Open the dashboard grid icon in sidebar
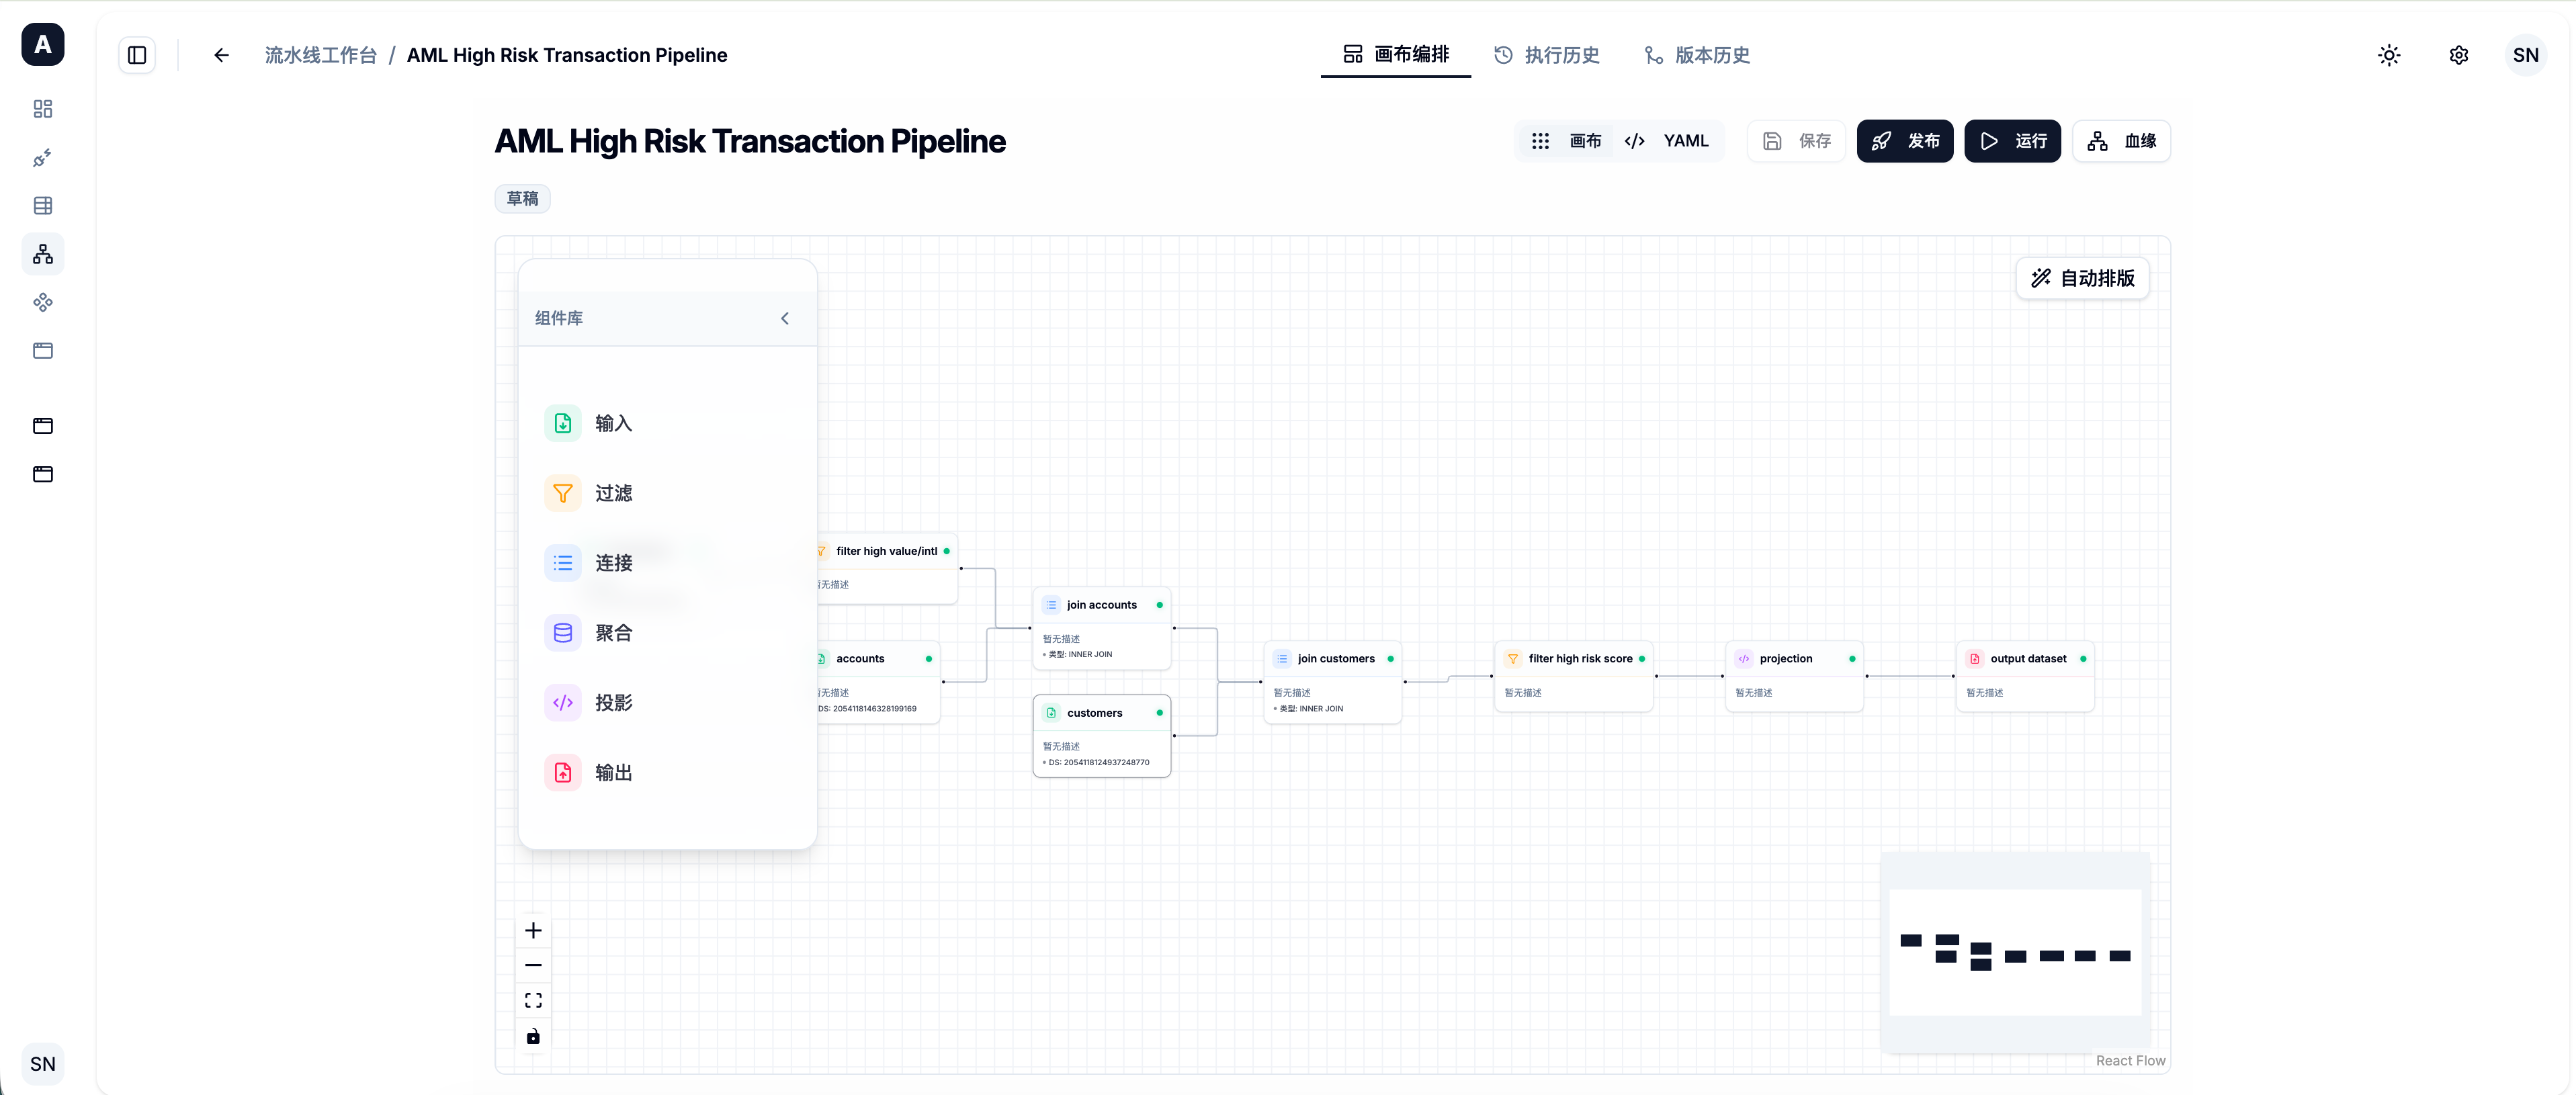 (x=43, y=109)
